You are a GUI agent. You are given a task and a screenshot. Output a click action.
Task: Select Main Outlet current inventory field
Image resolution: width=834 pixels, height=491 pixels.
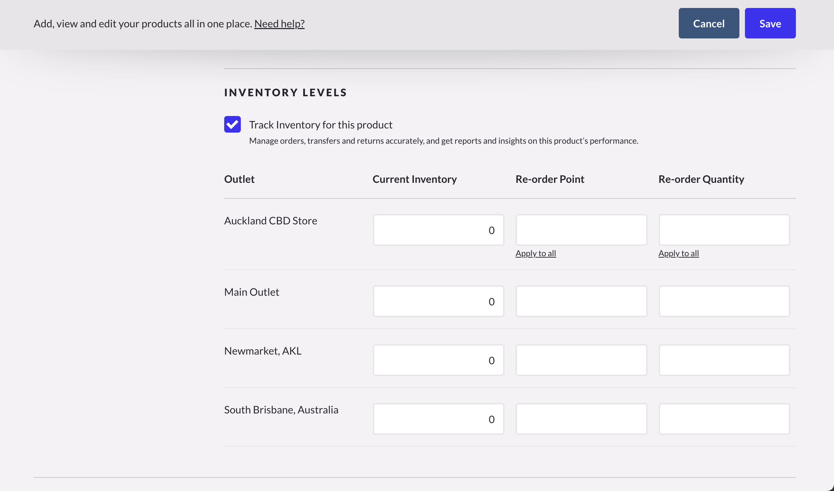[438, 301]
